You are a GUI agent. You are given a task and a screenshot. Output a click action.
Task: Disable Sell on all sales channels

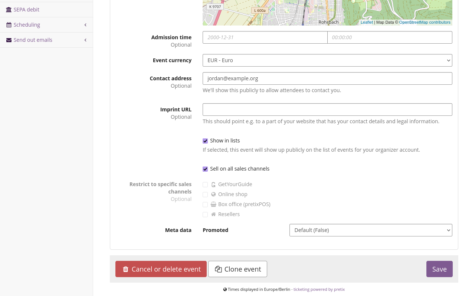click(x=205, y=169)
